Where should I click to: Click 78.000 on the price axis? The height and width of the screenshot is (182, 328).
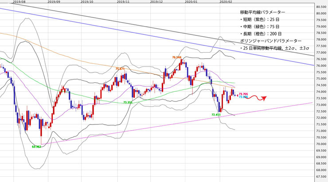point(321,39)
